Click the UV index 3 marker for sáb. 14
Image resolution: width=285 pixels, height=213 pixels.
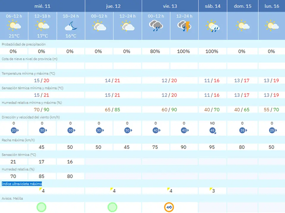[212, 190]
